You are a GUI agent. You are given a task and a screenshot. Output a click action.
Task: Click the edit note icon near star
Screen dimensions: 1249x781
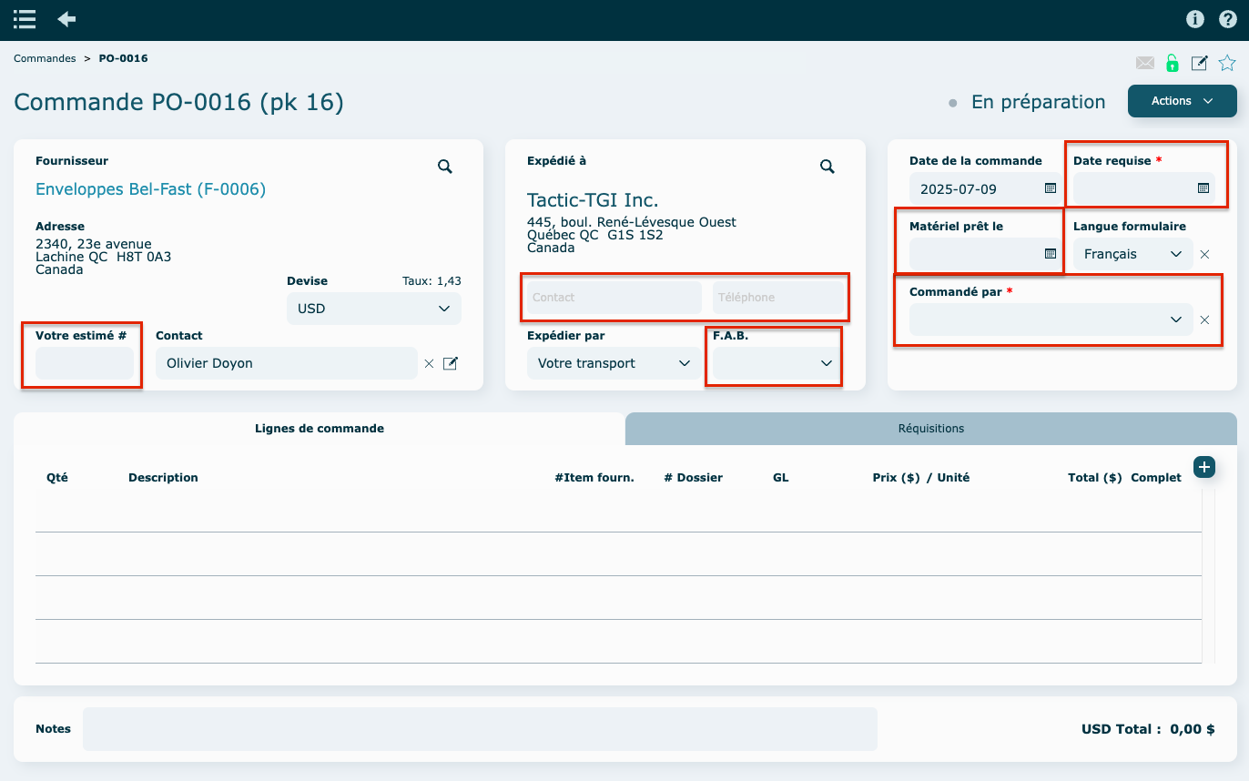point(1200,63)
